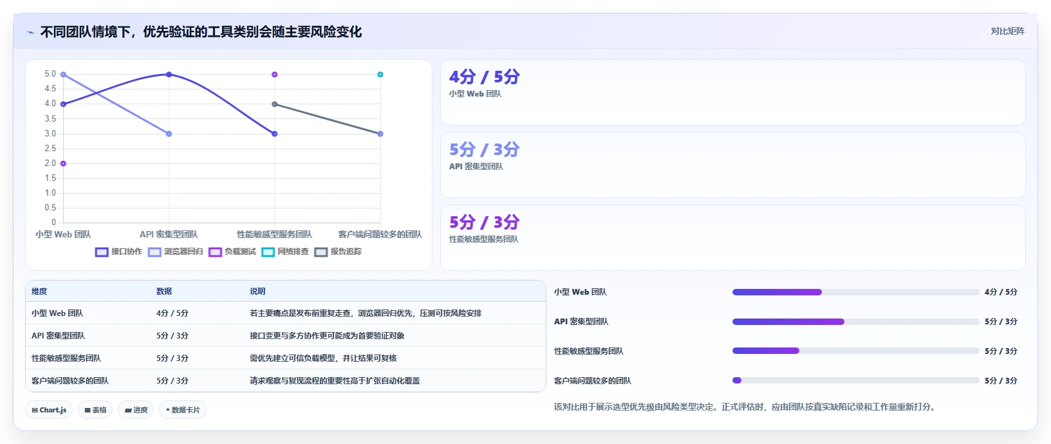Click the table value 4分 / 5分

coord(172,313)
